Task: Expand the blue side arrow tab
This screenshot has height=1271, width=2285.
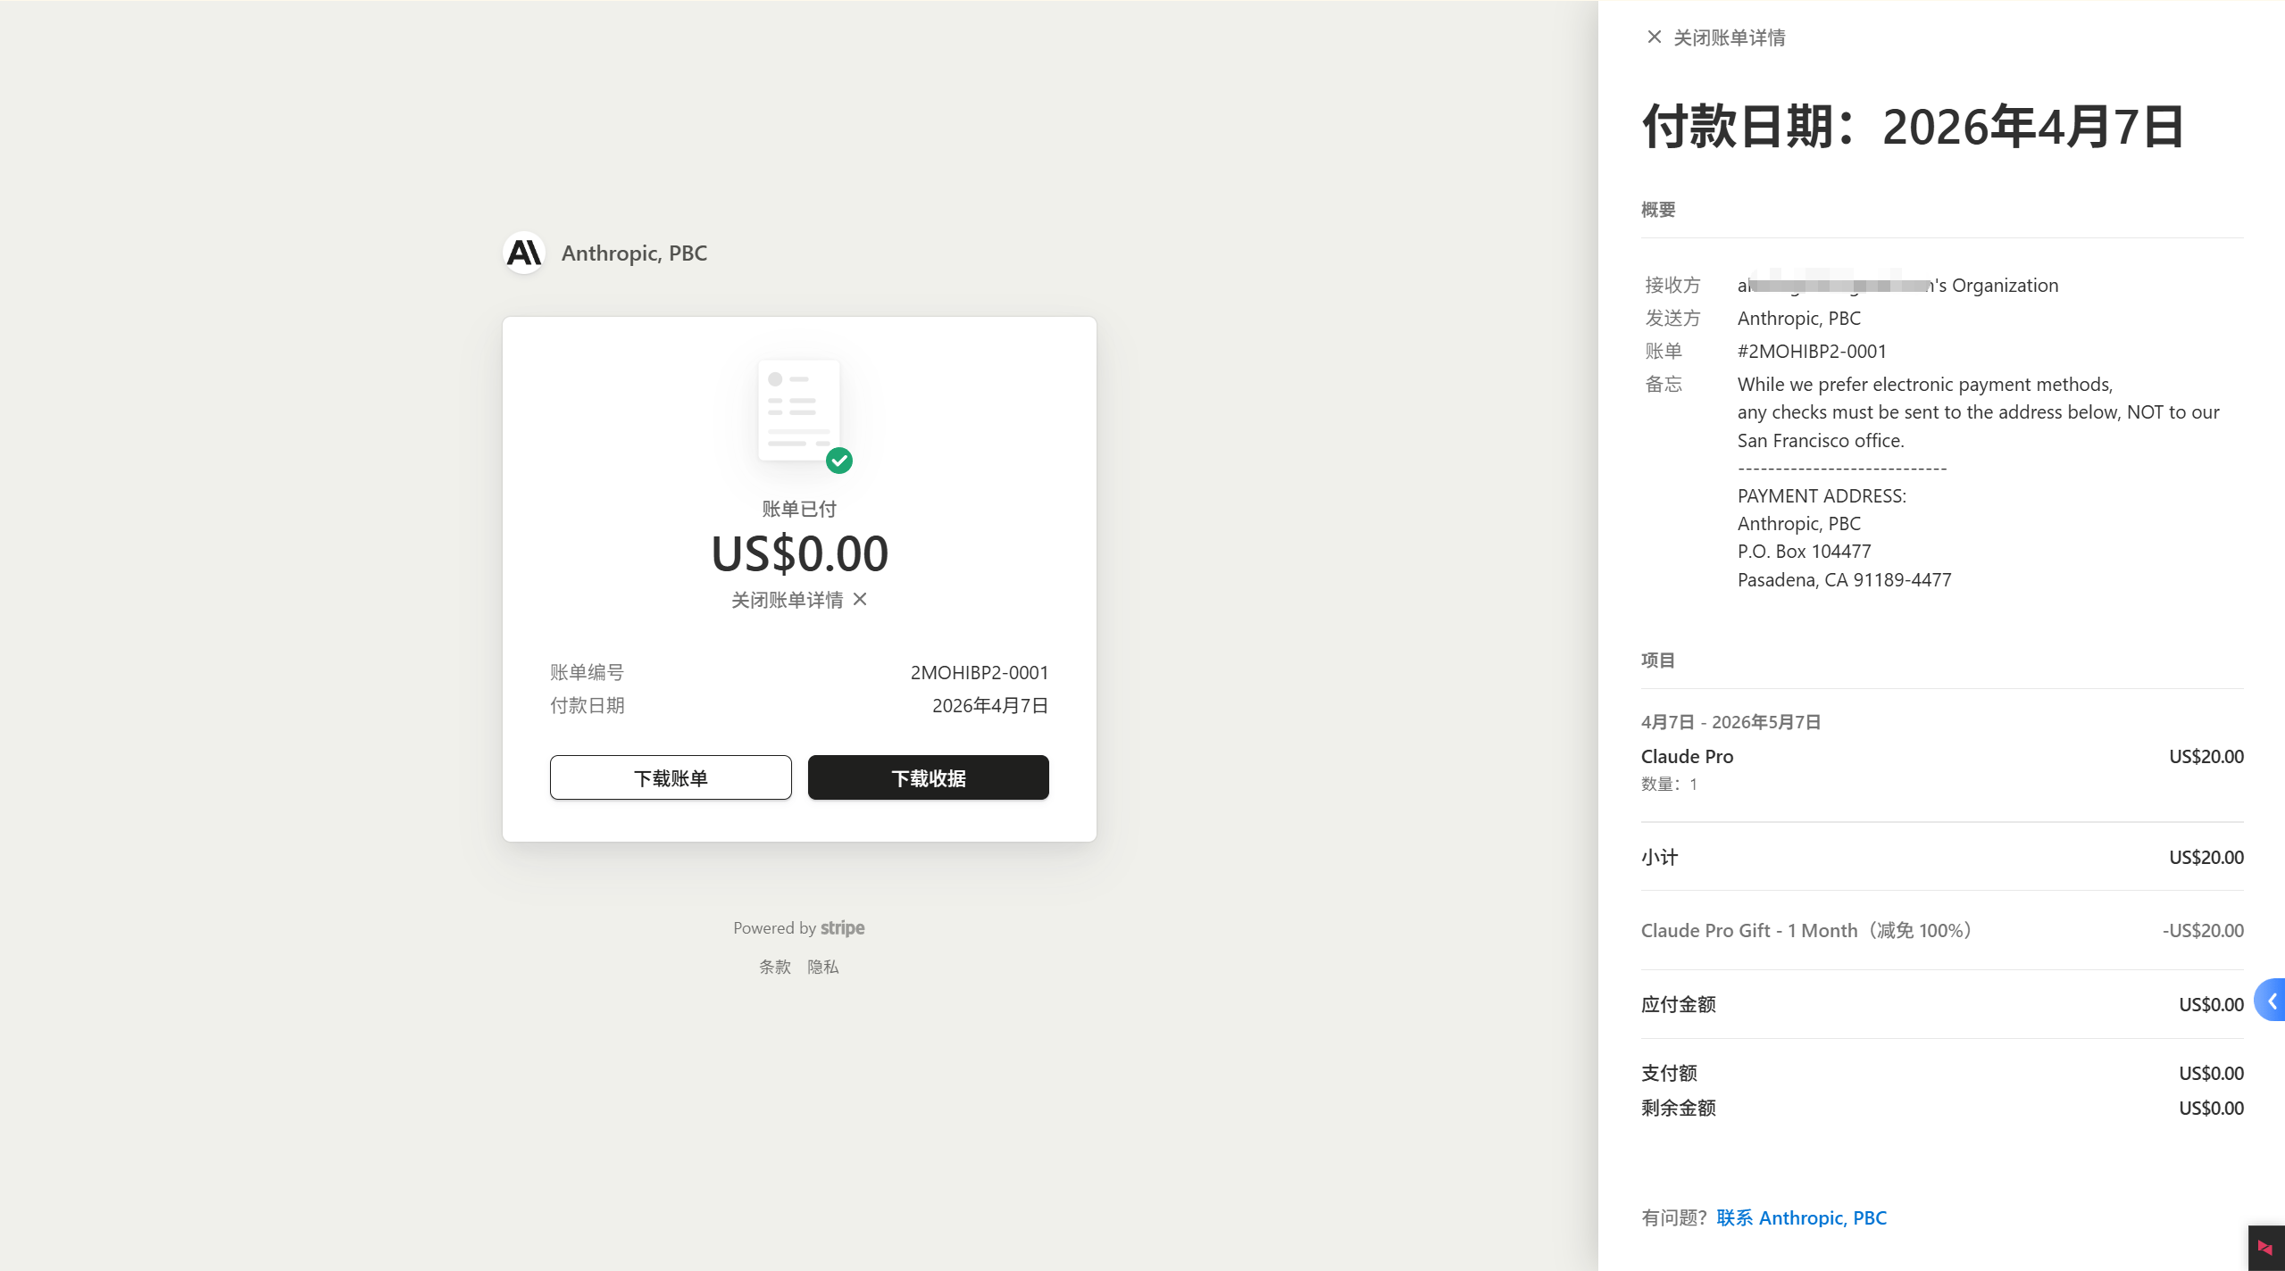Action: [x=2271, y=1001]
